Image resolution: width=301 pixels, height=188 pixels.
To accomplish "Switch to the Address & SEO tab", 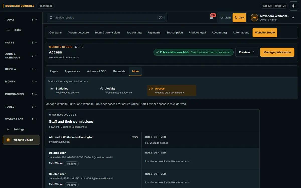I will pyautogui.click(x=97, y=71).
